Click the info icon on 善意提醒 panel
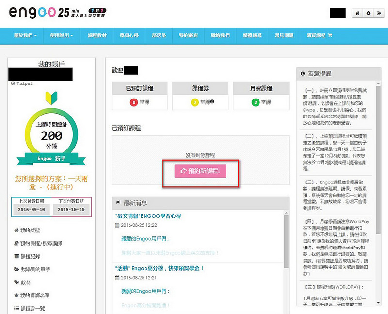The image size is (388, 314). click(303, 73)
